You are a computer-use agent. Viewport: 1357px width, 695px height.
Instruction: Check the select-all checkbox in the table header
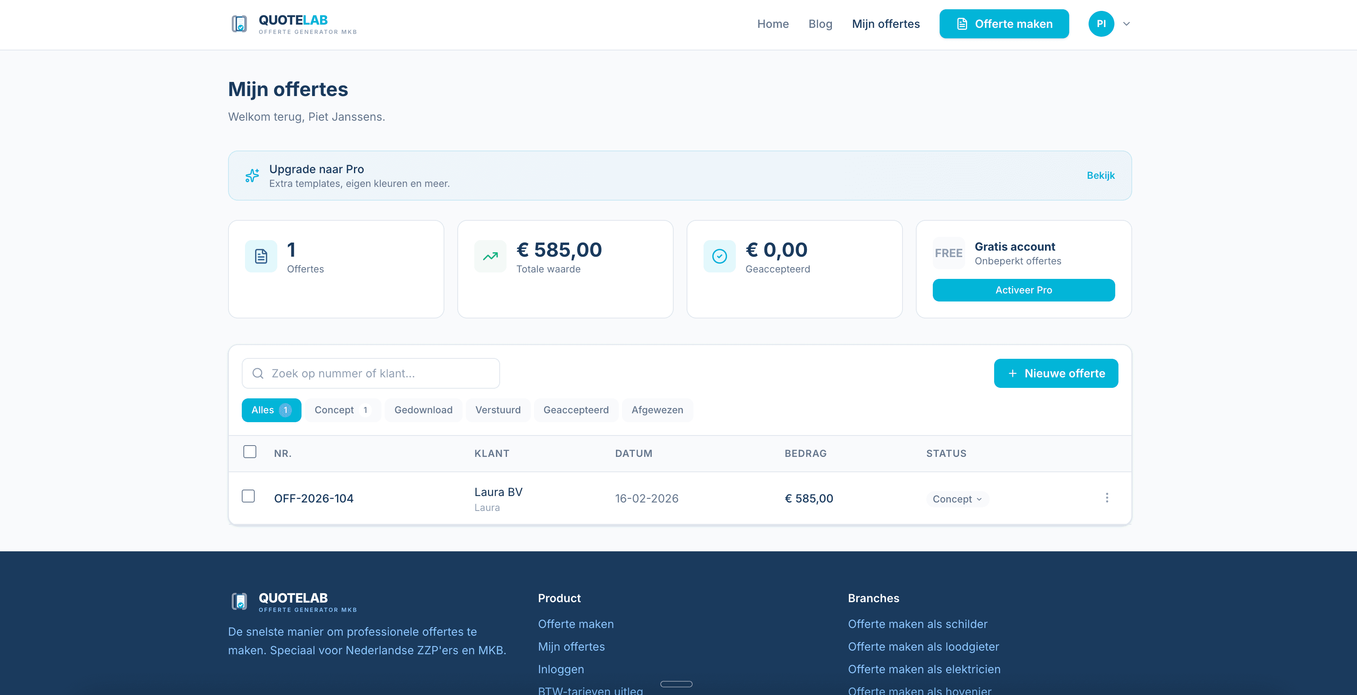point(250,452)
